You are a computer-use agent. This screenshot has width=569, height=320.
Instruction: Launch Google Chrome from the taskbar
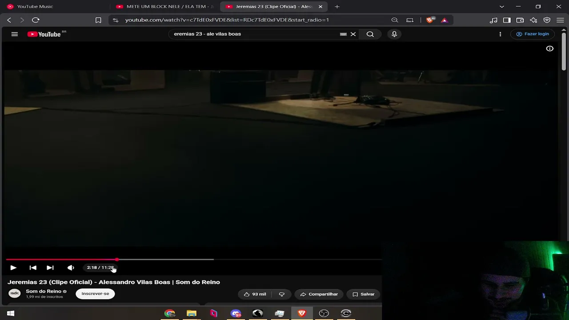(170, 313)
